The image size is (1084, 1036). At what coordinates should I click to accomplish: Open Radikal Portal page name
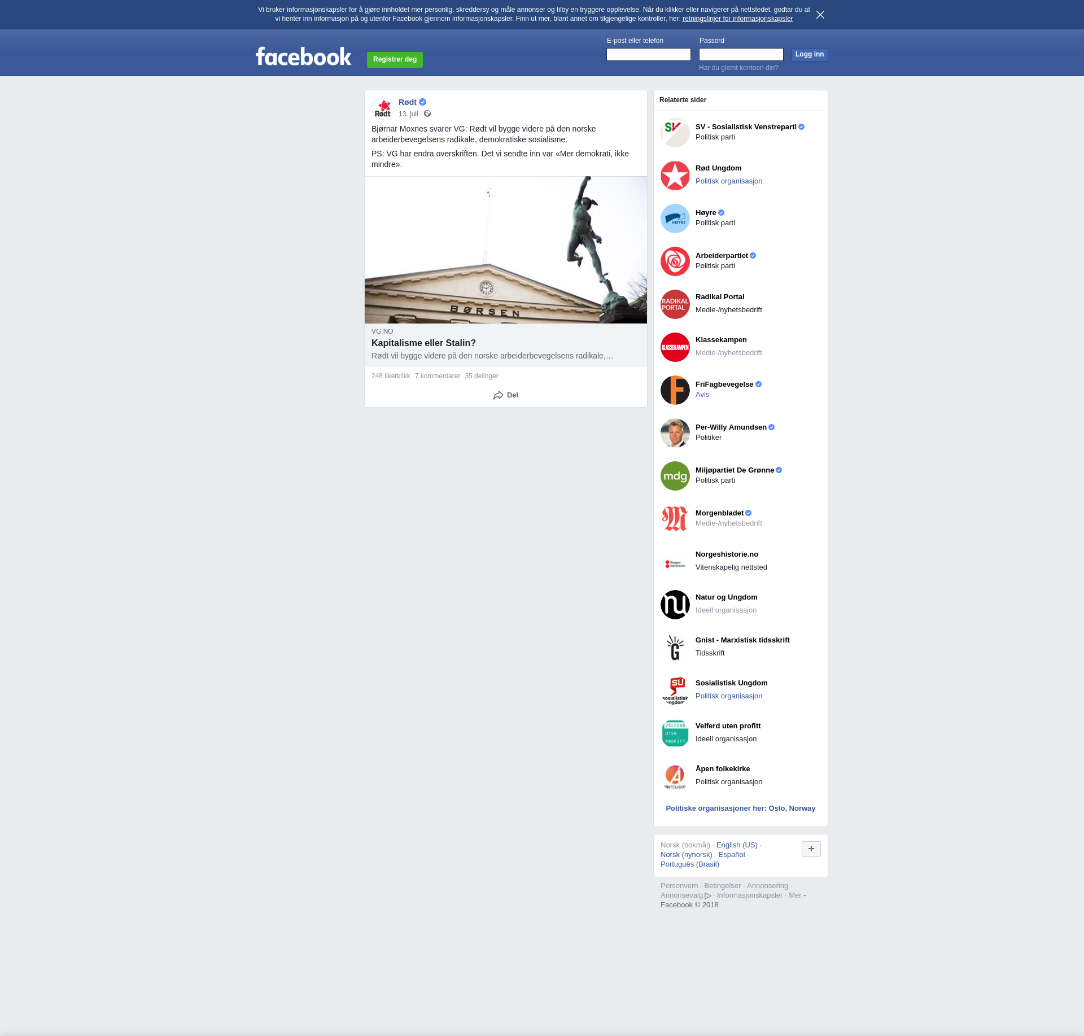(x=720, y=297)
